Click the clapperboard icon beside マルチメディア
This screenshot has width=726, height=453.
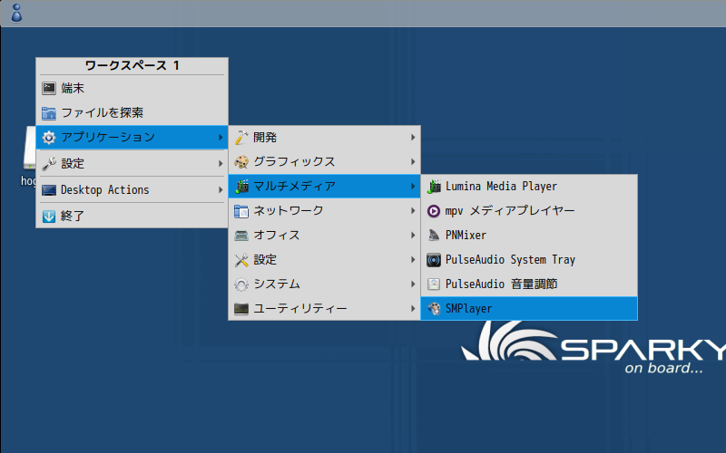(x=241, y=187)
